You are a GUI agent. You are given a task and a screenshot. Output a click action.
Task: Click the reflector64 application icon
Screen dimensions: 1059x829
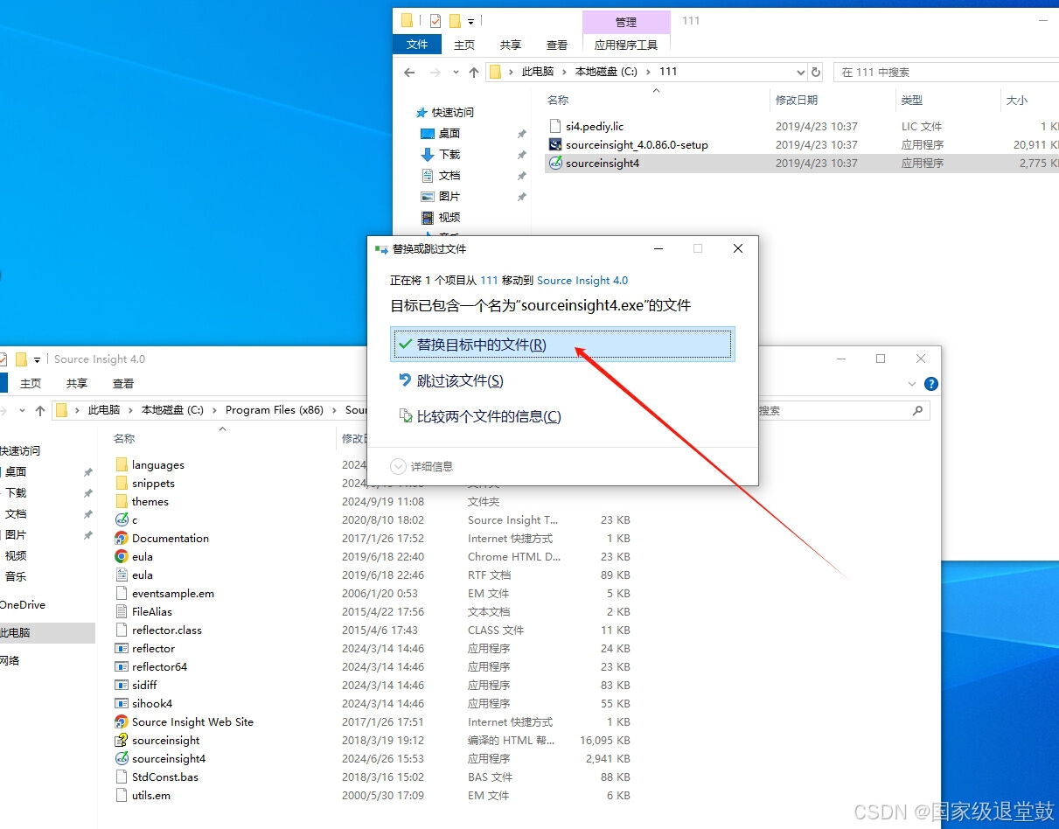pyautogui.click(x=122, y=666)
